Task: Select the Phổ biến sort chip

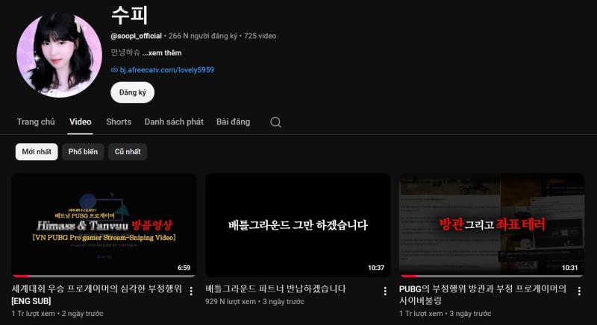Action: coord(83,151)
